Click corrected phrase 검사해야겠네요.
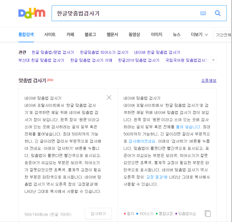This screenshot has width=232, height=222. point(142,141)
